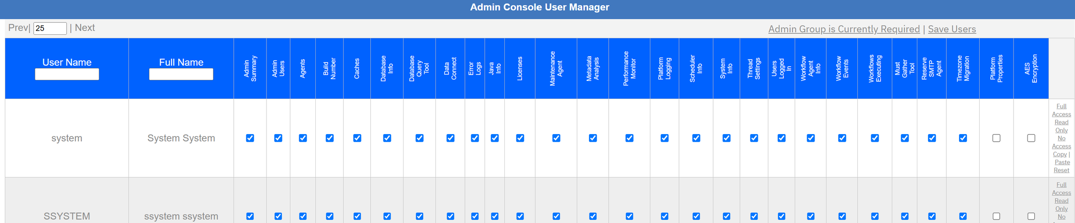
Task: Toggle Admin Summary checkbox for SSYSTEM user
Action: tap(250, 216)
